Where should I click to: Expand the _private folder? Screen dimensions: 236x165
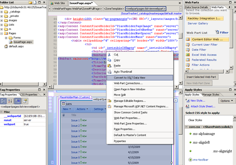click(1, 16)
